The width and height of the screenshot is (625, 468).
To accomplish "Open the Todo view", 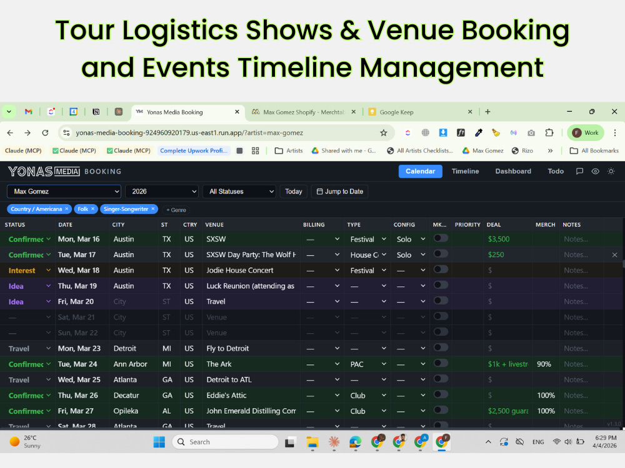I will coord(555,171).
